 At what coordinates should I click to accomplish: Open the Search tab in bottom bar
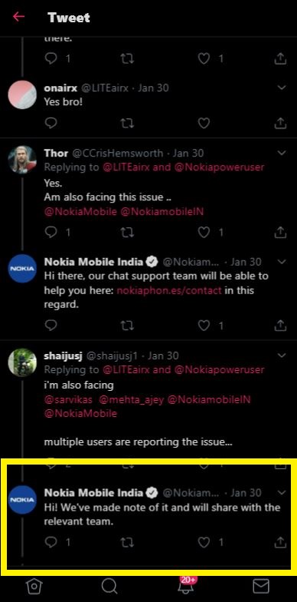(109, 587)
